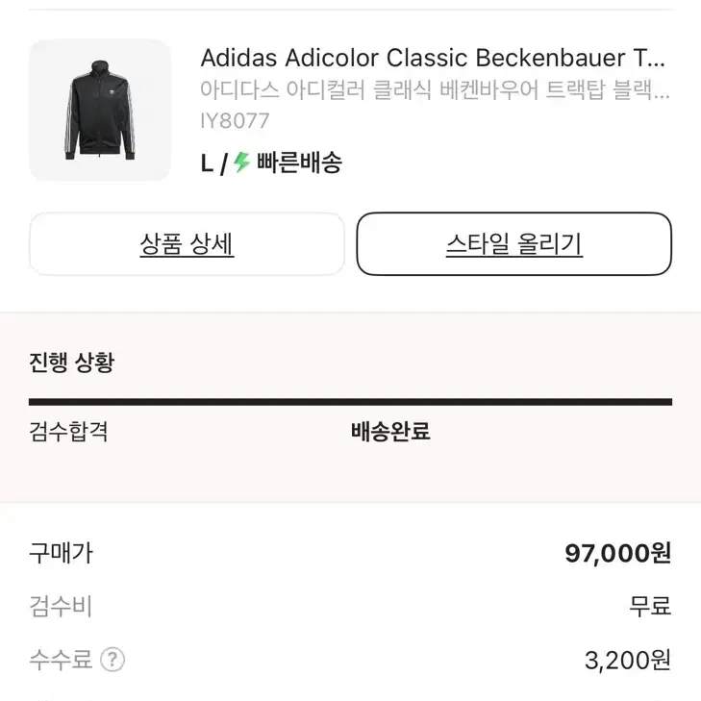This screenshot has height=701, width=701.
Task: Tap the 무료 free inspection fee value
Action: pyautogui.click(x=650, y=607)
